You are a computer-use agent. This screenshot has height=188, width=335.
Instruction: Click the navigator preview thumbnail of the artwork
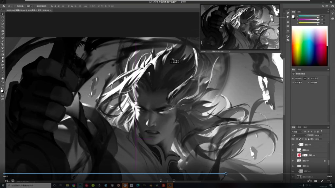click(240, 27)
